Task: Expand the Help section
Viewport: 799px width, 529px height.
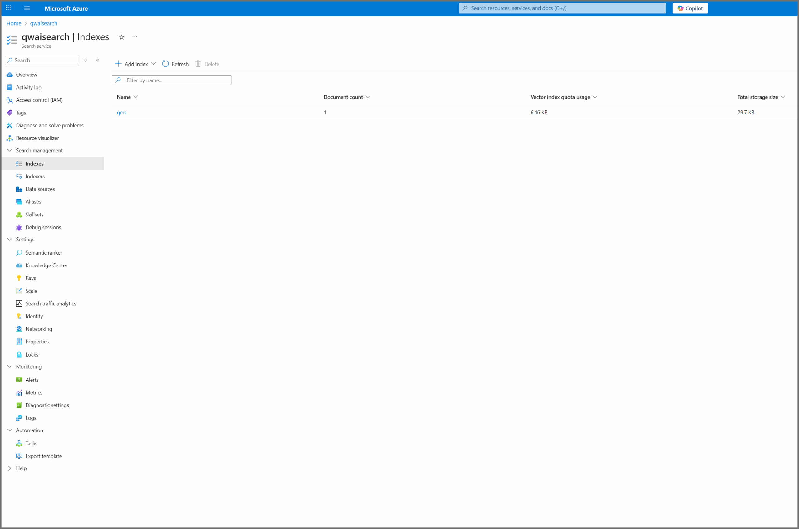Action: pyautogui.click(x=10, y=468)
